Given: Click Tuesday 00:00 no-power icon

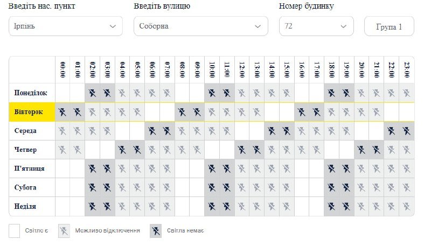Looking at the screenshot, I should click(x=62, y=112).
